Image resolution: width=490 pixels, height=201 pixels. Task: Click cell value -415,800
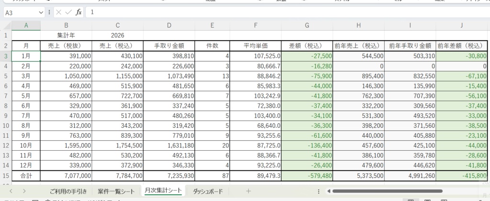coord(462,176)
